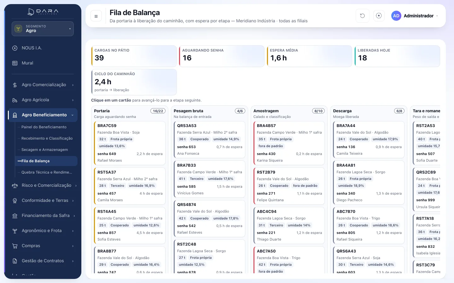Viewport: 454px width, 283px height.
Task: Select Secagem e Armazenagem
Action: click(x=46, y=150)
